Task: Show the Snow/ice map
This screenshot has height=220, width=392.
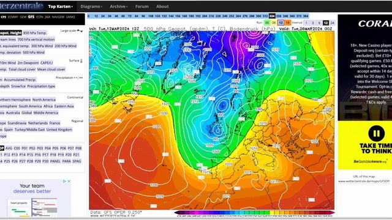Action: click(18, 86)
